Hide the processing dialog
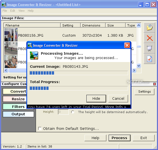Screen dimensions: 158x150 (x=96, y=99)
